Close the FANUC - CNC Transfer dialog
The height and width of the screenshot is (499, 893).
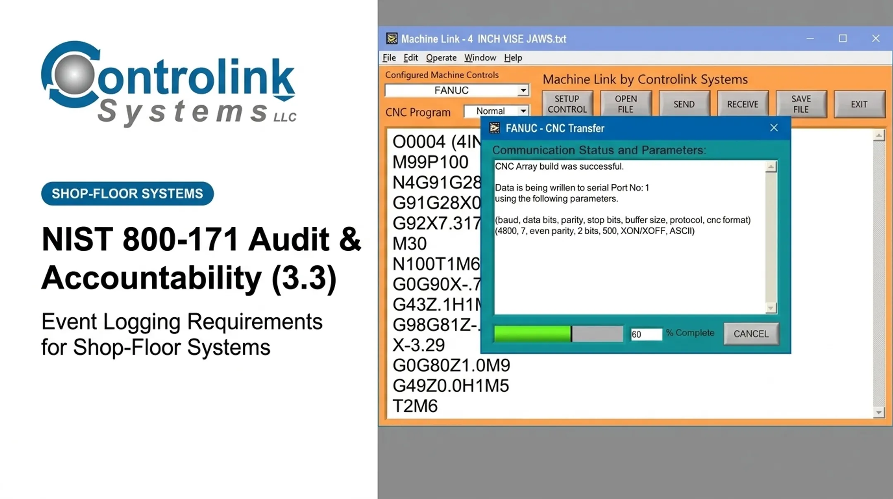774,128
